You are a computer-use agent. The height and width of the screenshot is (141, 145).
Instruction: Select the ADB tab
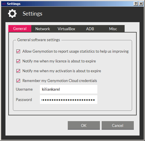tap(90, 29)
